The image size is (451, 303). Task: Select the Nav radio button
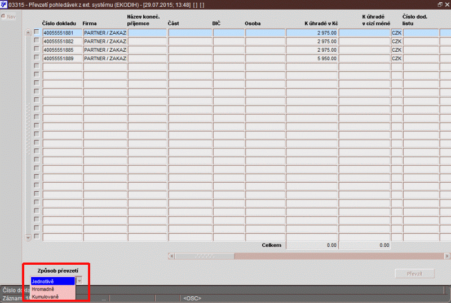(x=3, y=16)
